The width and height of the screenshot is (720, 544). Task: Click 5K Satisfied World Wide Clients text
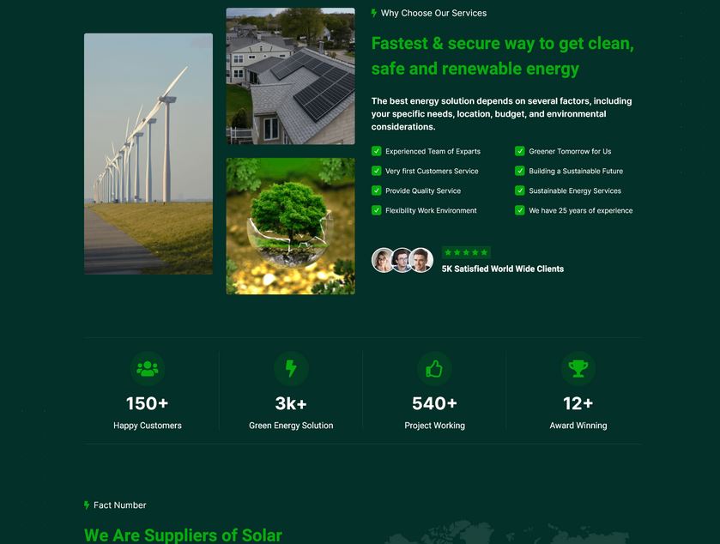503,269
